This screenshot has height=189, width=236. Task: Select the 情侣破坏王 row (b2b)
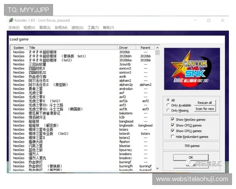(83, 117)
